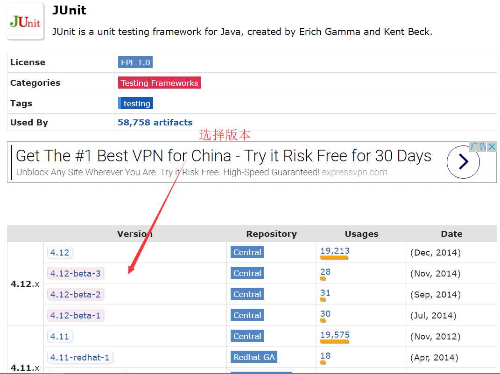The width and height of the screenshot is (500, 374).
Task: Open the 58,758 artifacts link
Action: [155, 123]
